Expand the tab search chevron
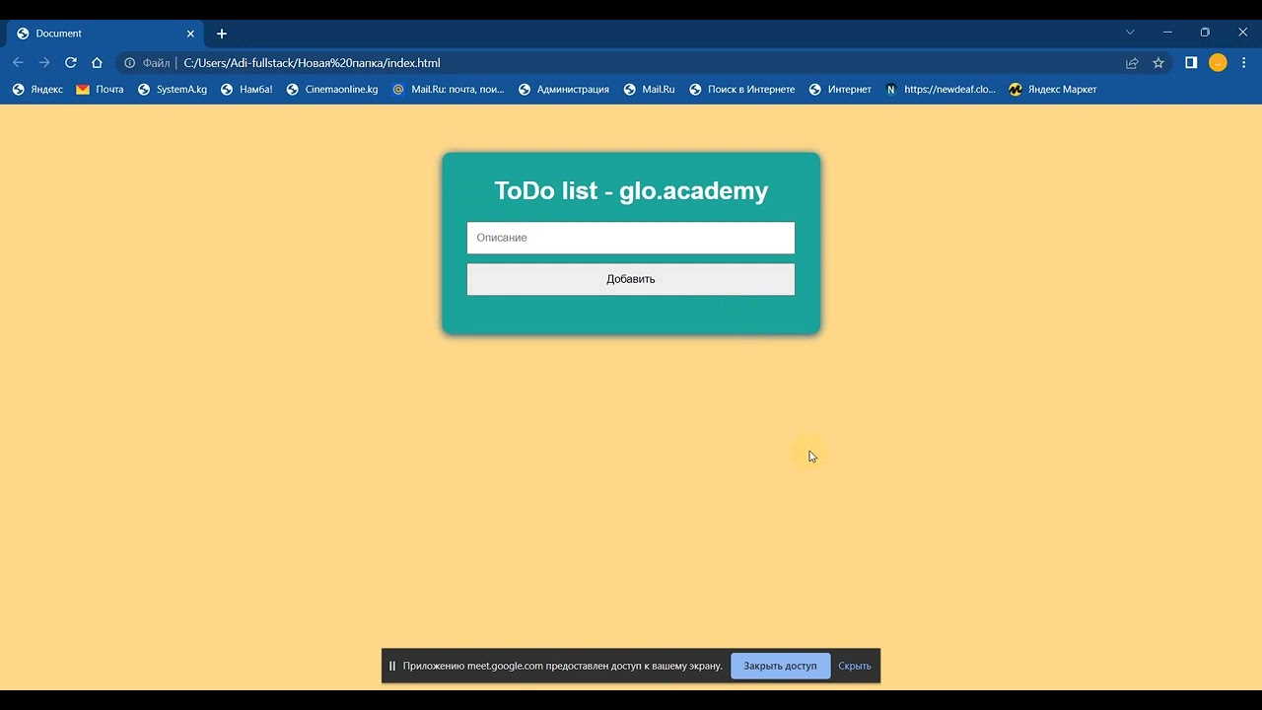Screen dimensions: 1262x710 click(x=1130, y=33)
